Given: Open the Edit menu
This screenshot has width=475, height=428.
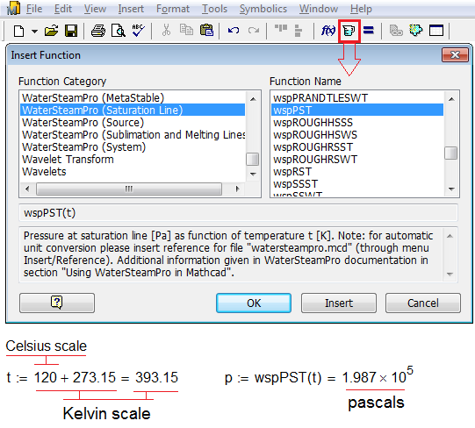Looking at the screenshot, I should (x=63, y=9).
